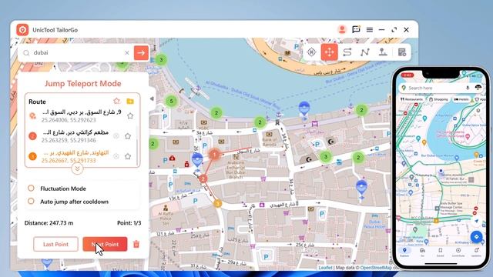Click red route waypoint 1 on map

pyautogui.click(x=214, y=154)
